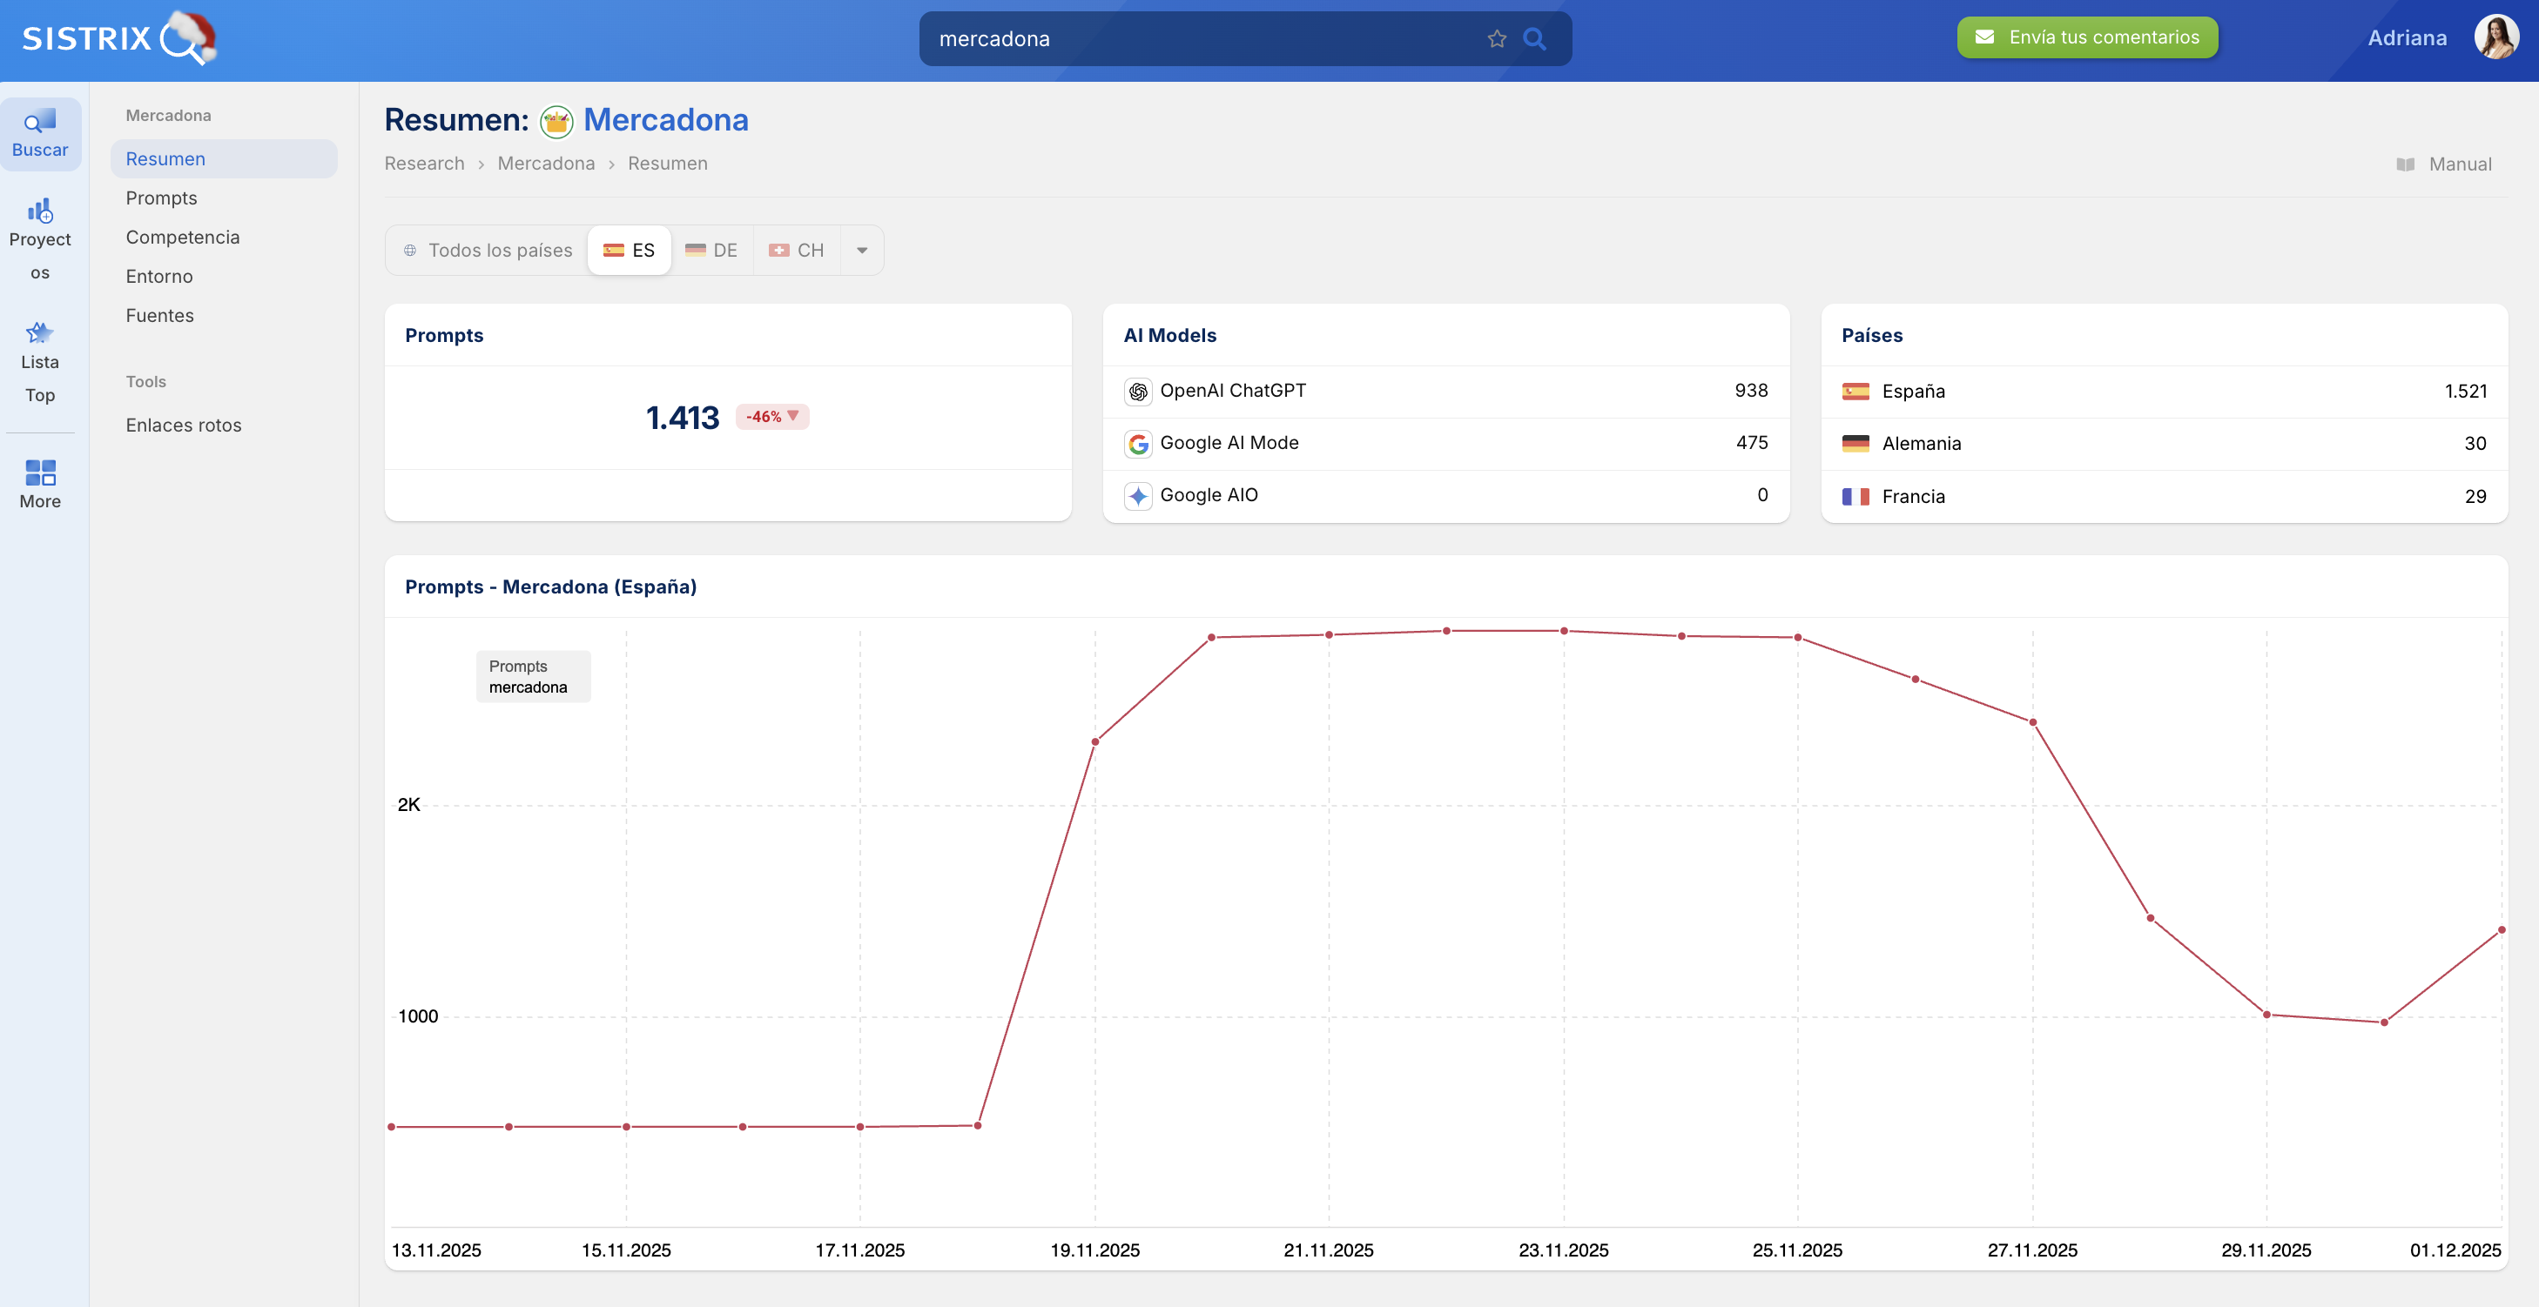The height and width of the screenshot is (1307, 2539).
Task: Click the search magnifier icon
Action: click(x=1533, y=38)
